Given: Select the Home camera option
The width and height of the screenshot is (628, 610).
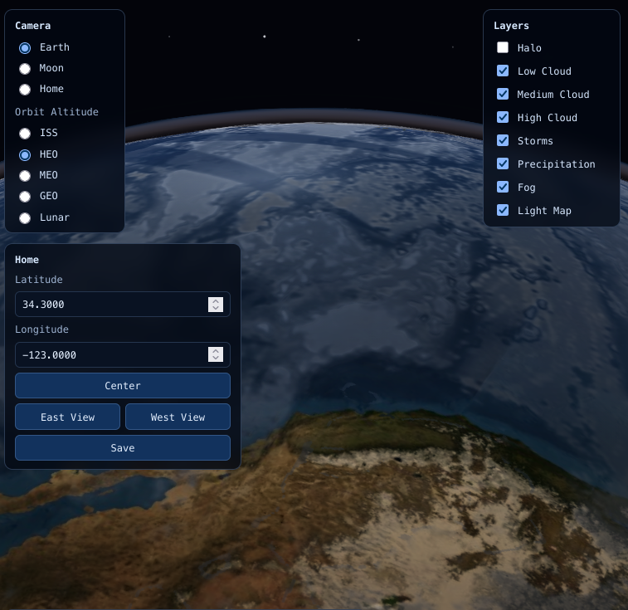Looking at the screenshot, I should click(25, 90).
